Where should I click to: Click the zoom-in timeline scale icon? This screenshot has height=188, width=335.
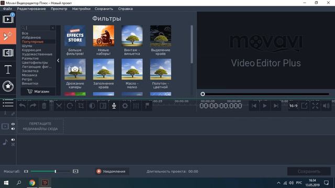tap(75, 171)
